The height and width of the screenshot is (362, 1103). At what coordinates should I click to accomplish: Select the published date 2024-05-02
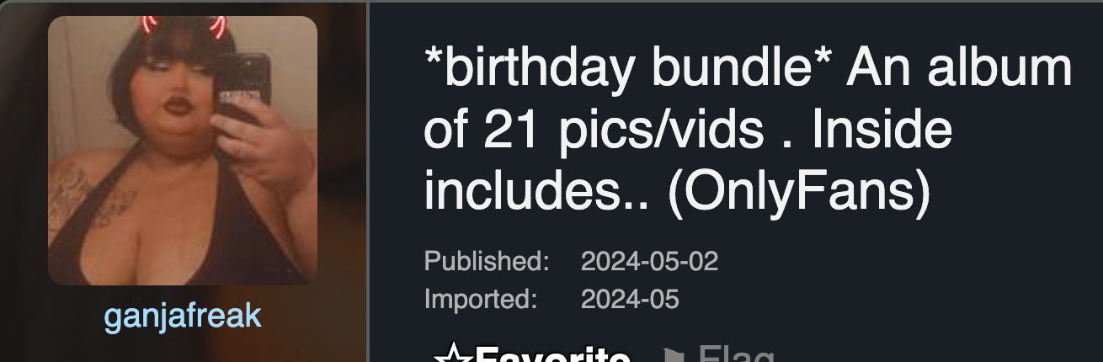tap(649, 261)
